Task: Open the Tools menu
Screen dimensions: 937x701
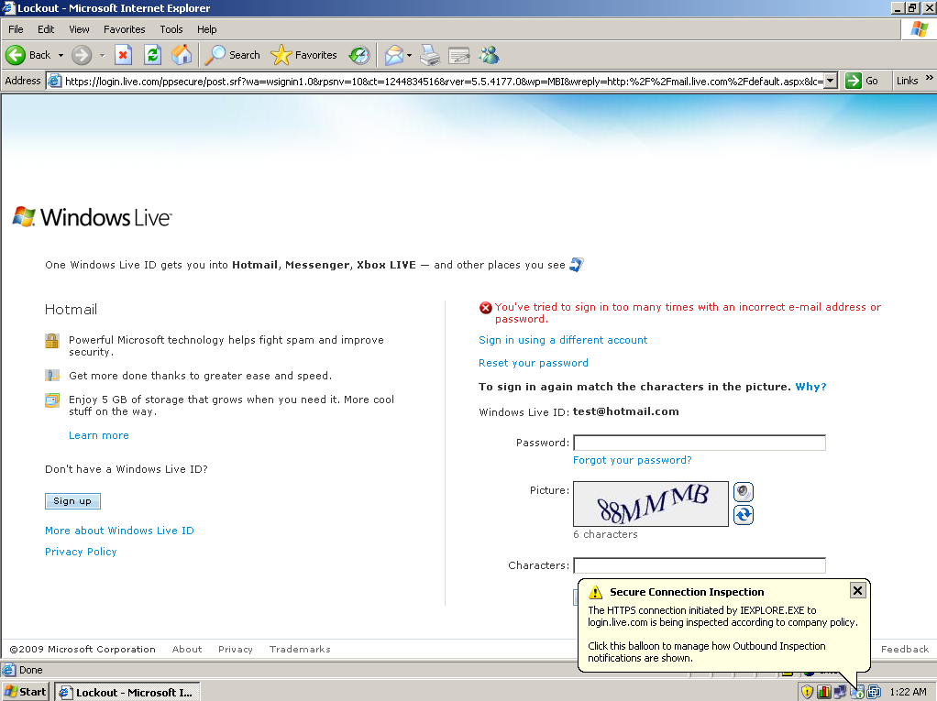Action: [x=171, y=29]
